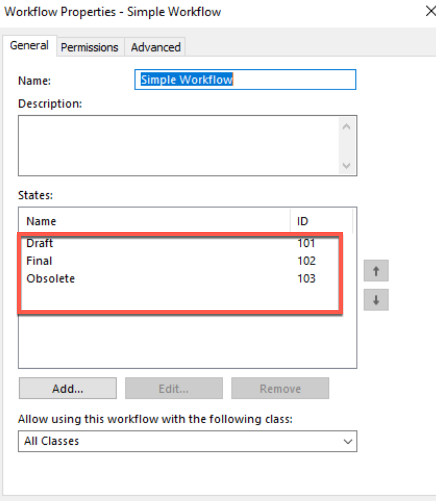Open the All Classes dropdown
The image size is (436, 501).
187,441
